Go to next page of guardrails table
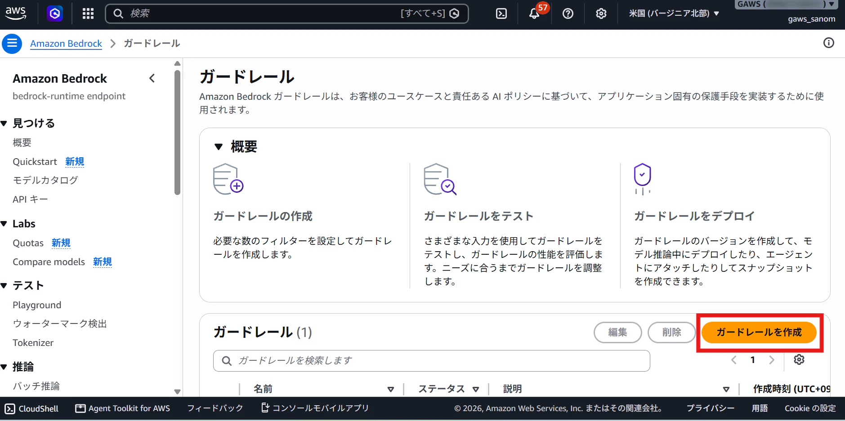845x421 pixels. (x=772, y=360)
